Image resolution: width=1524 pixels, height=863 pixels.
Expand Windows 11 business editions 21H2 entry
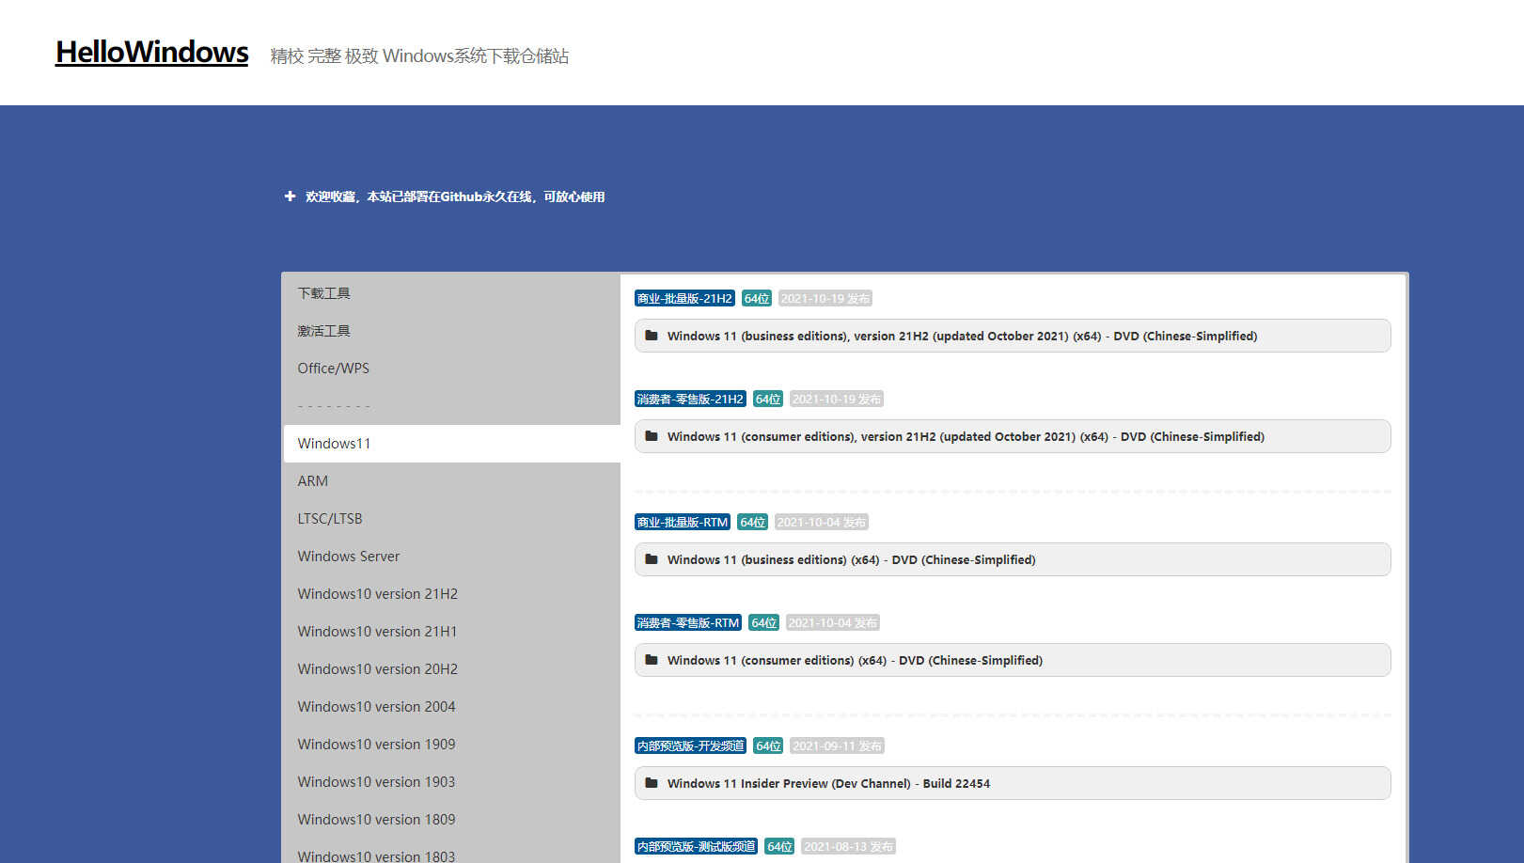1013,336
